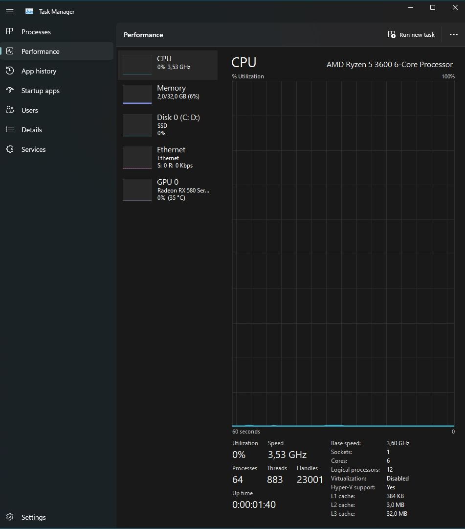The image size is (465, 529).
Task: Click the CPU mini graph thumbnail
Action: point(137,65)
